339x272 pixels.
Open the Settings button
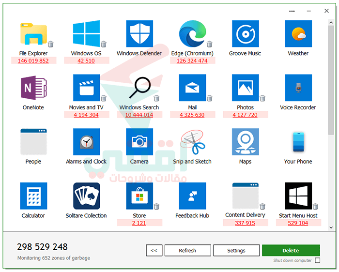(x=236, y=250)
